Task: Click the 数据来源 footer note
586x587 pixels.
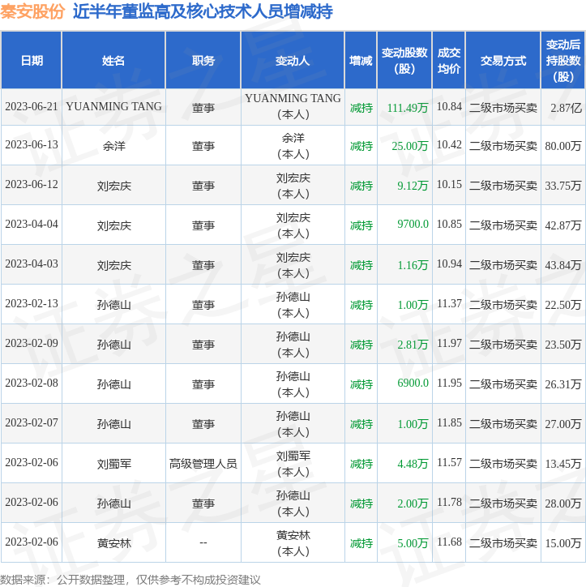Action: point(130,580)
